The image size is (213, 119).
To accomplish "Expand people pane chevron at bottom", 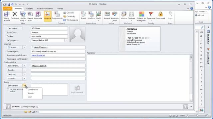I will coord(191,106).
